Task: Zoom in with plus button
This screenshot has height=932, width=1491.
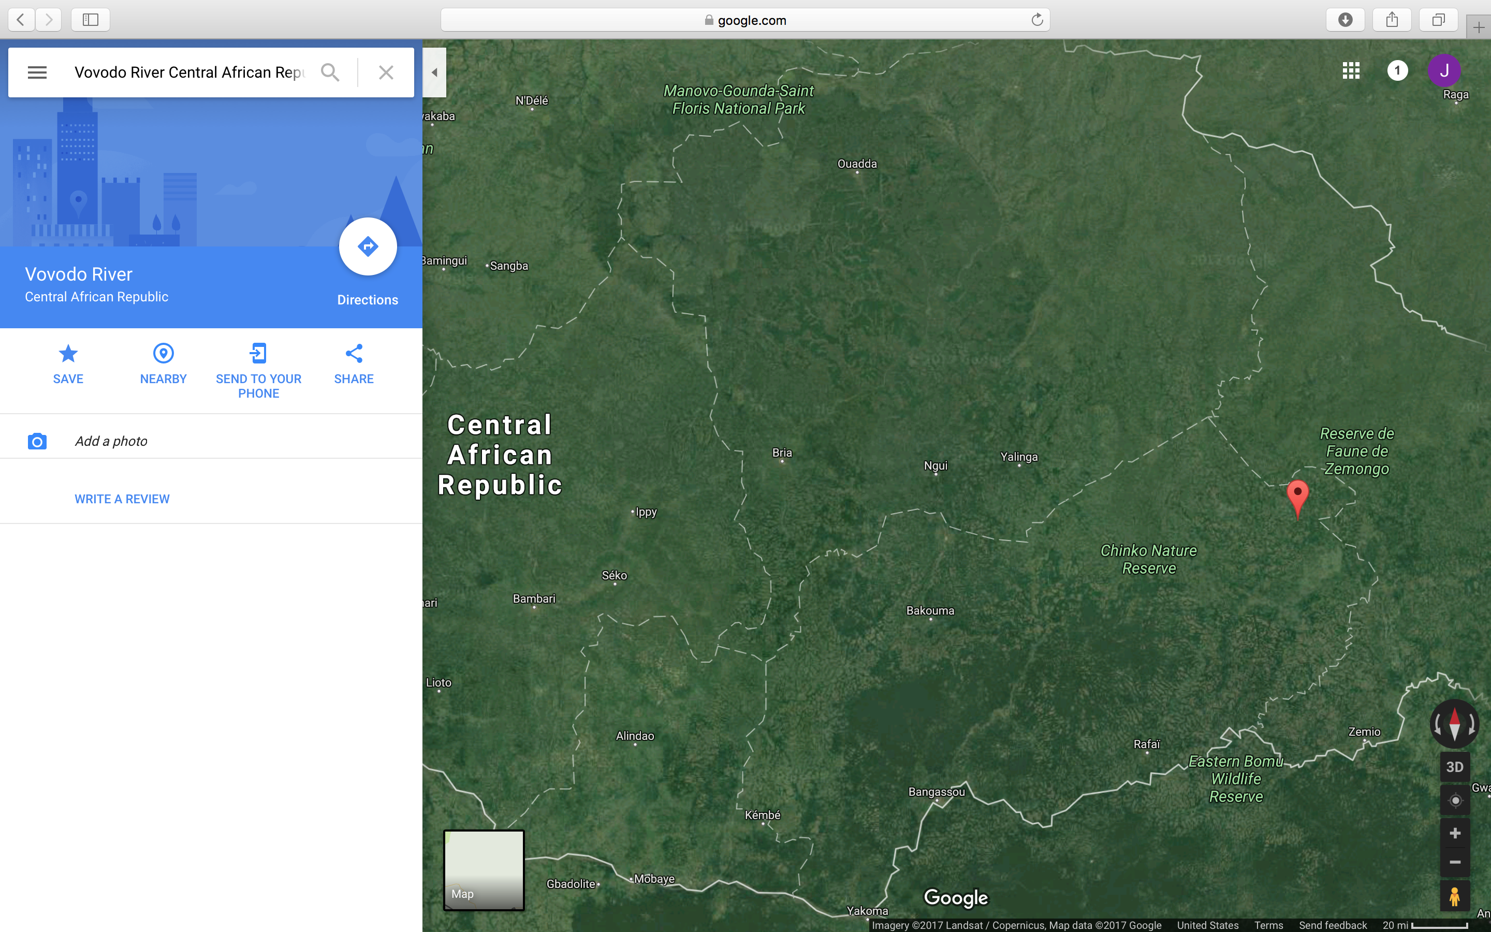Action: click(x=1455, y=834)
